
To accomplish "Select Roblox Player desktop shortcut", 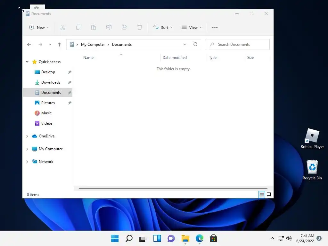I will tap(312, 138).
